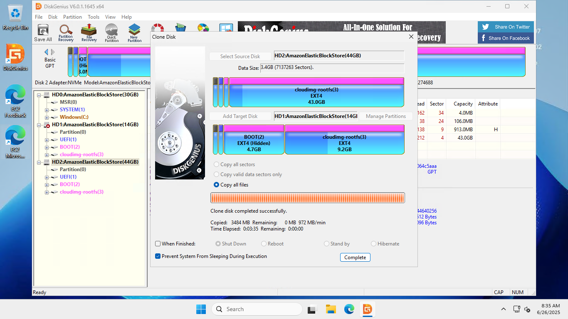
Task: Click the Add Target Disk button
Action: point(240,116)
